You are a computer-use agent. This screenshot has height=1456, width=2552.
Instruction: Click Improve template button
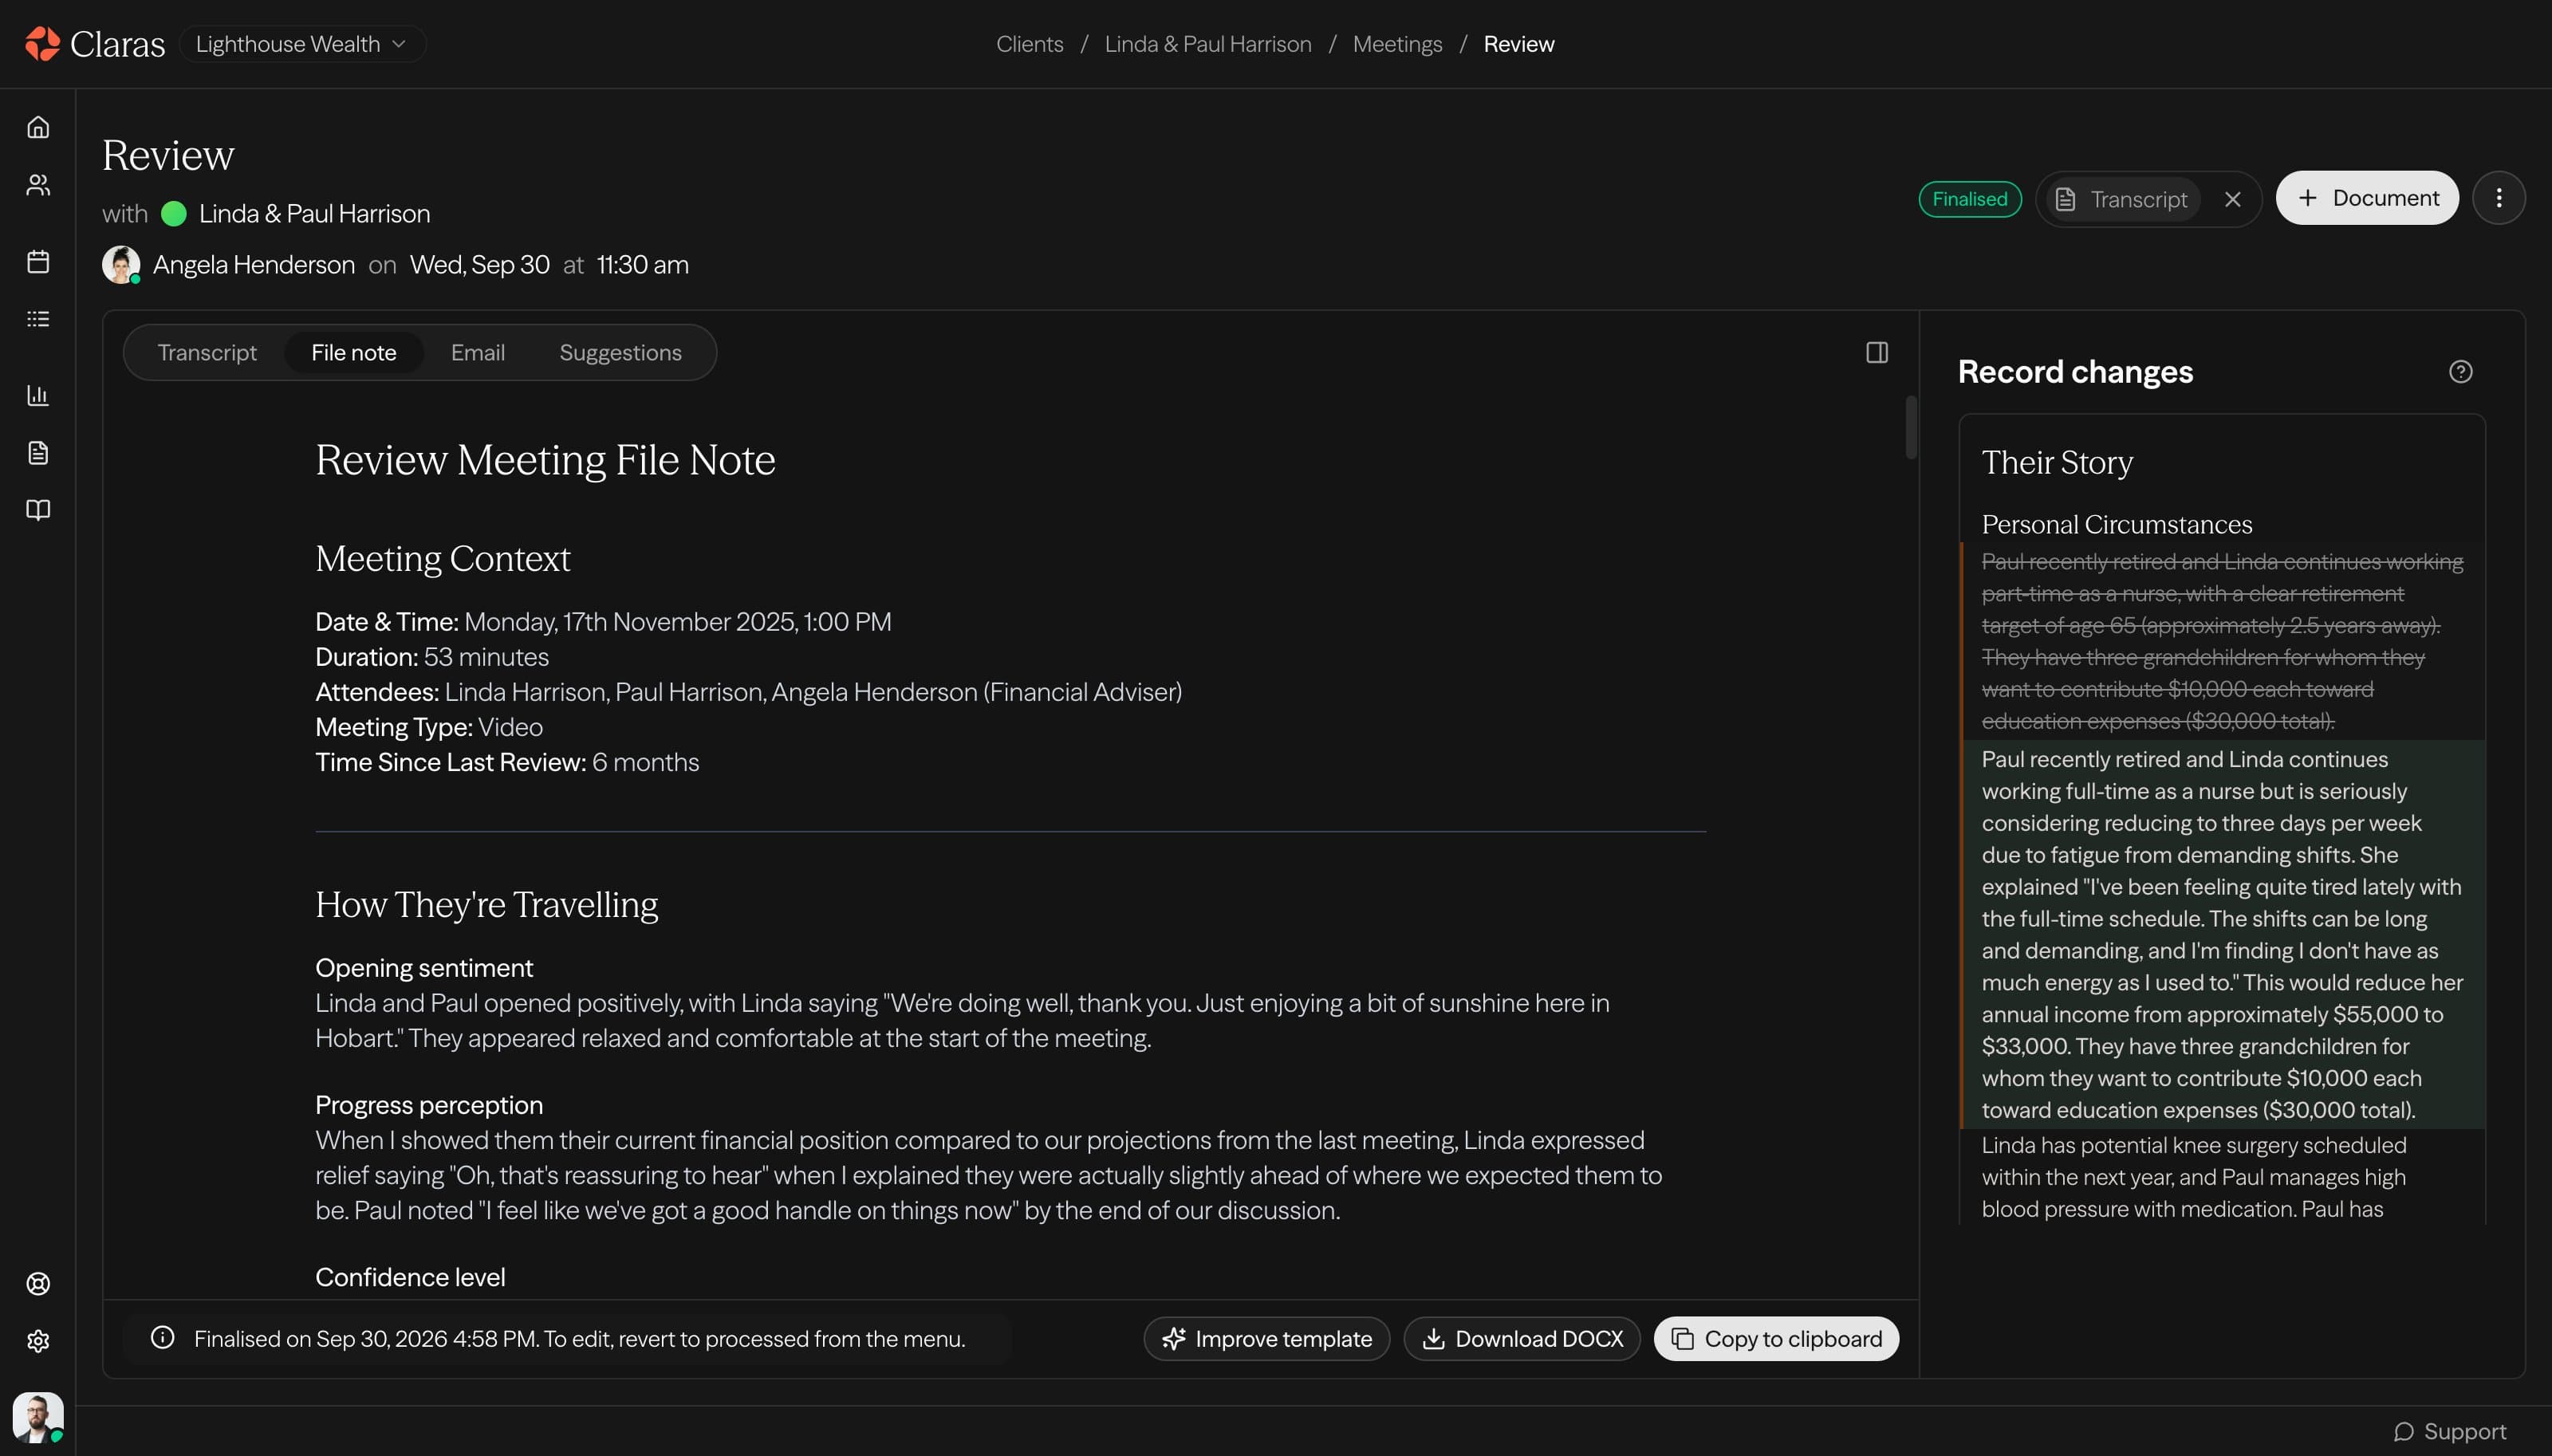(1266, 1339)
